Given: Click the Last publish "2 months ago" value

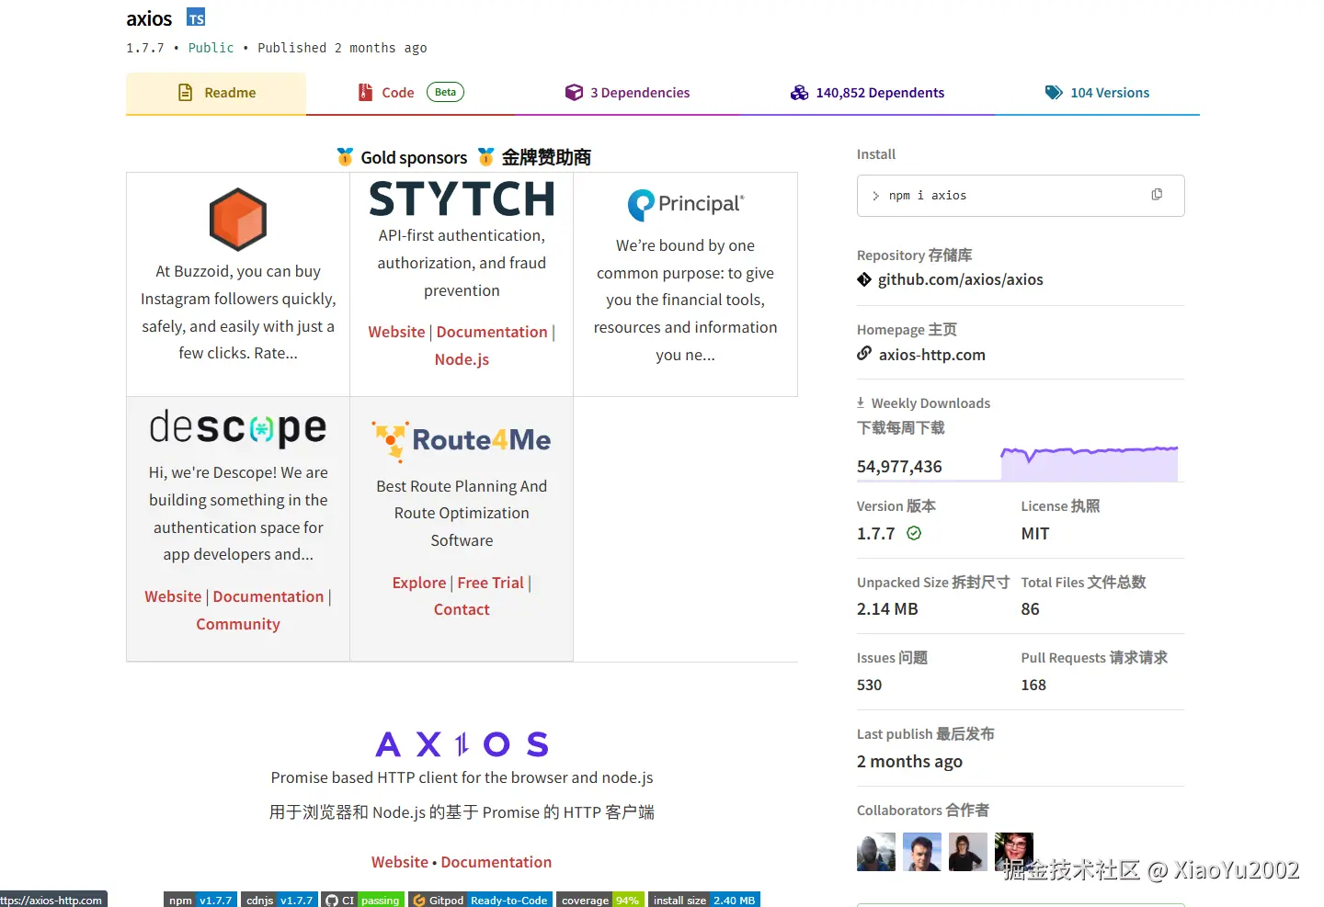Looking at the screenshot, I should point(909,762).
